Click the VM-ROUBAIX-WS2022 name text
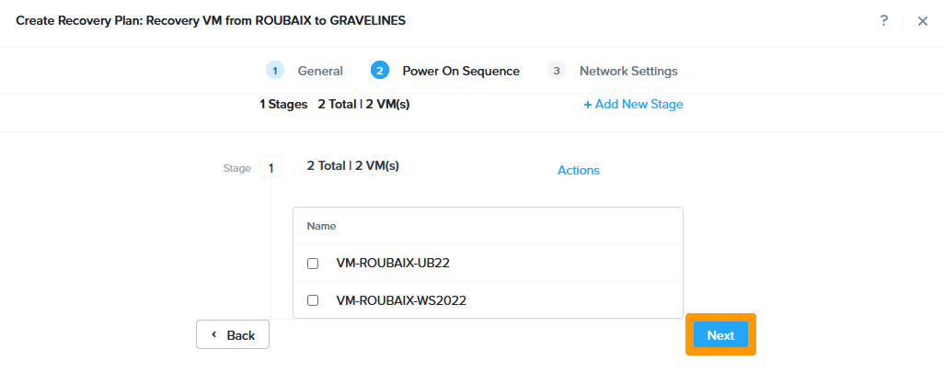 400,299
